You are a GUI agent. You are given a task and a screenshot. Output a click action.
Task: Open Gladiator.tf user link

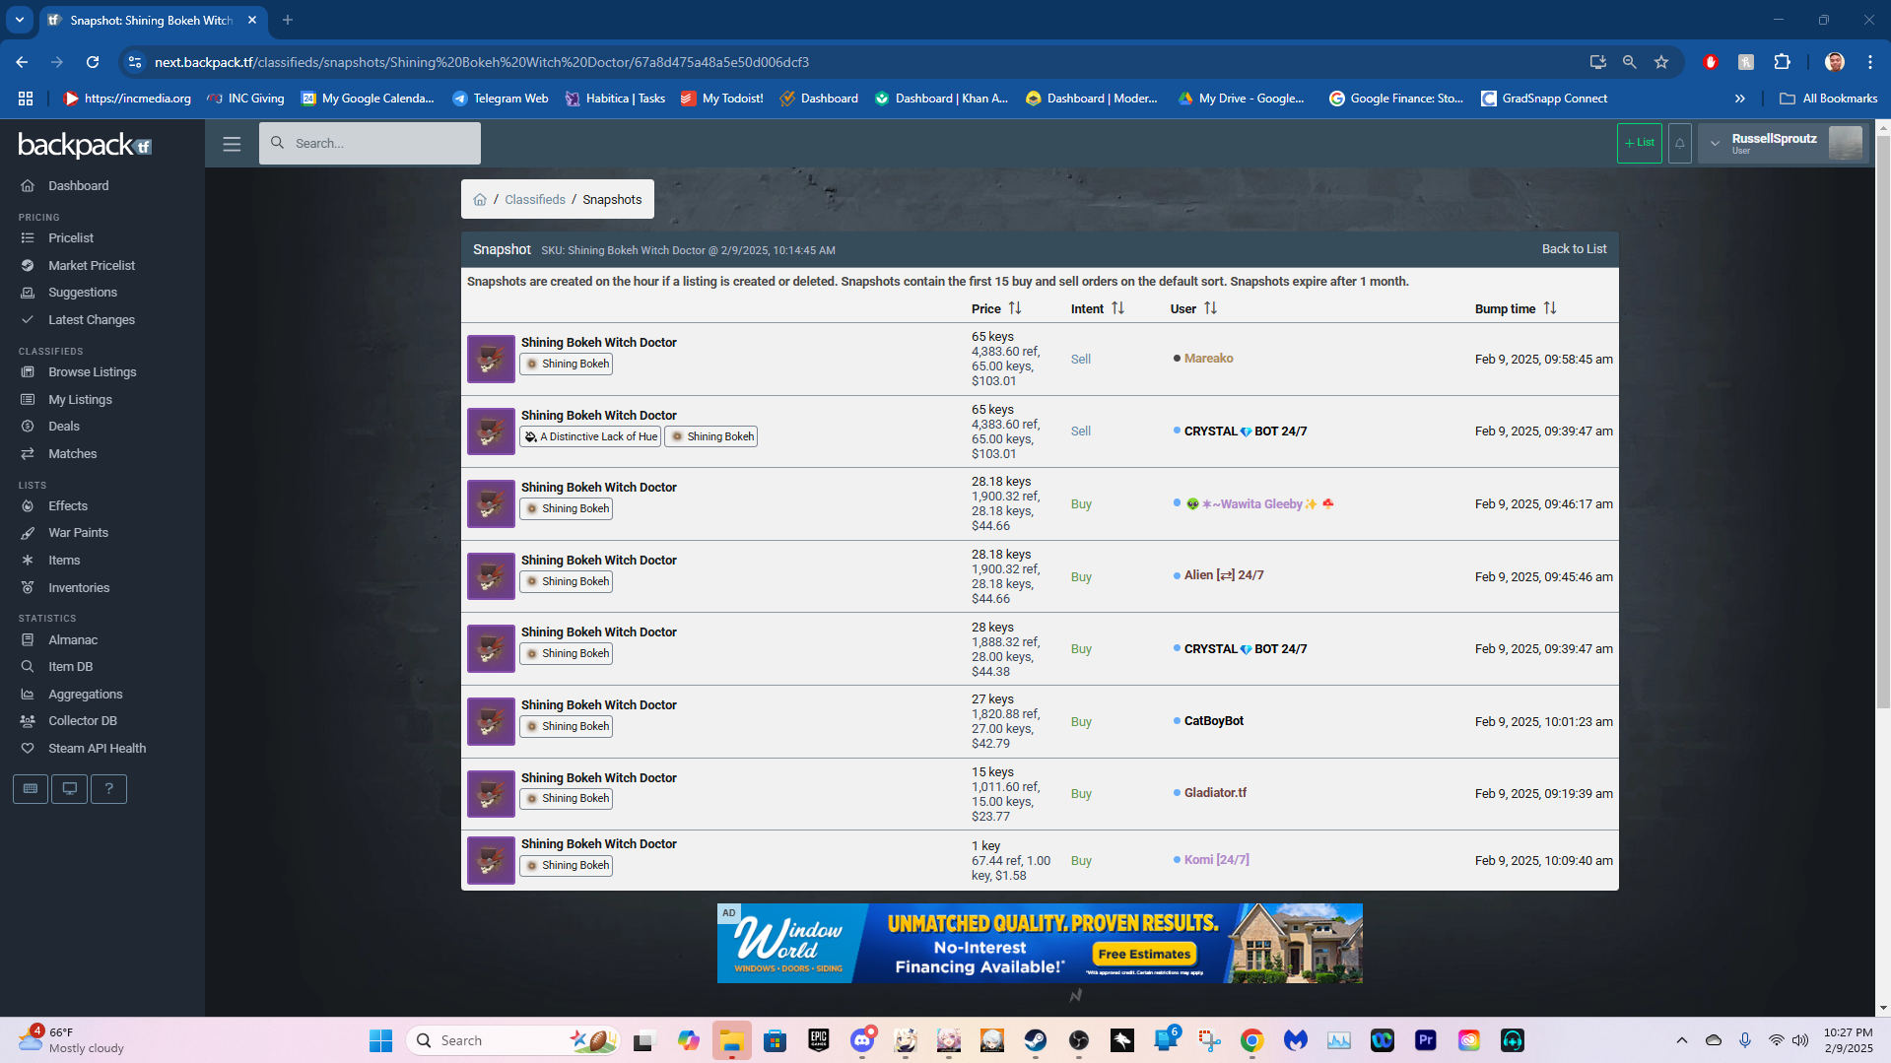coord(1215,793)
